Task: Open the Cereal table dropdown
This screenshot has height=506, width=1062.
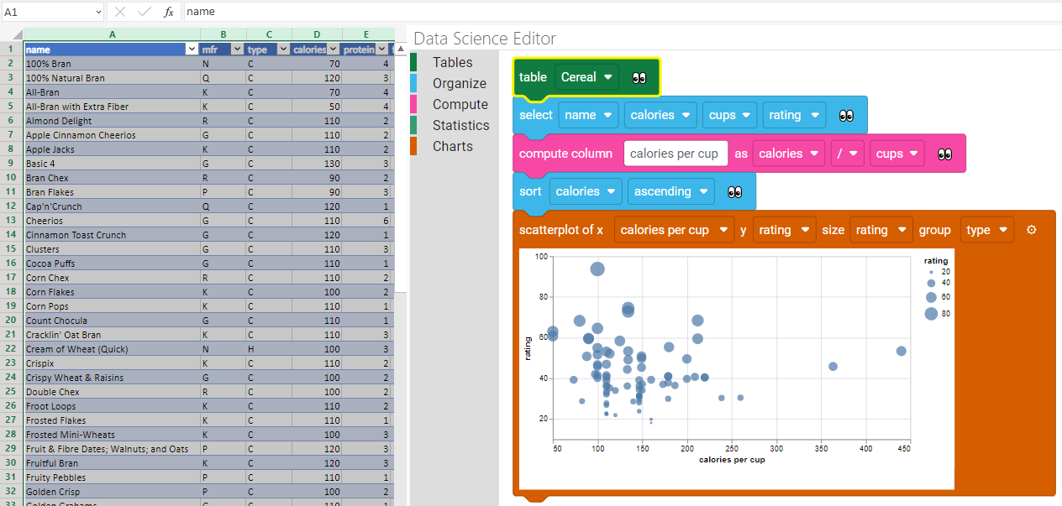Action: click(x=586, y=77)
